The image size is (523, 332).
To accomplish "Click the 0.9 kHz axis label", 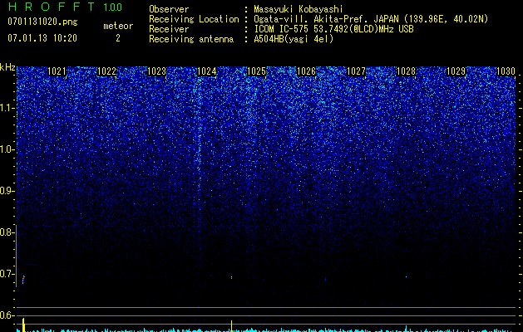I will 7,191.
